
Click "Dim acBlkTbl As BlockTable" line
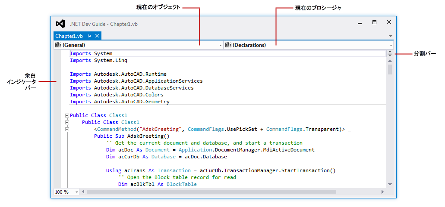157,184
